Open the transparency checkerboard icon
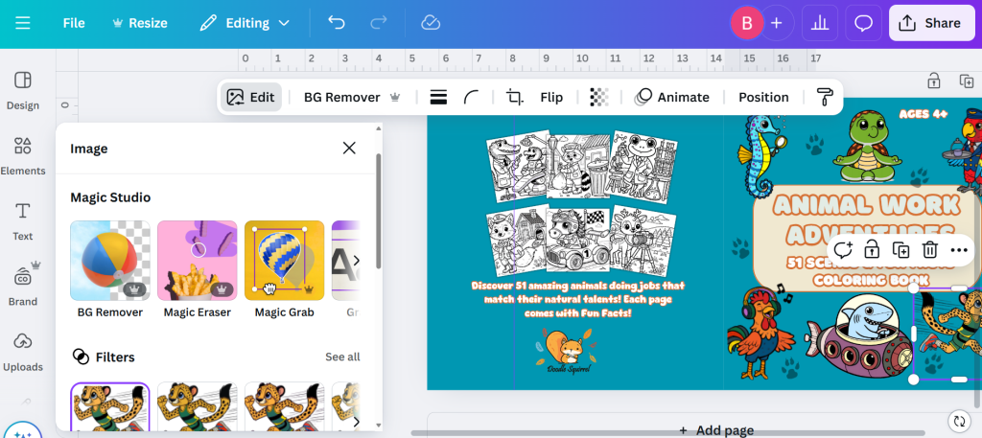 (x=598, y=97)
